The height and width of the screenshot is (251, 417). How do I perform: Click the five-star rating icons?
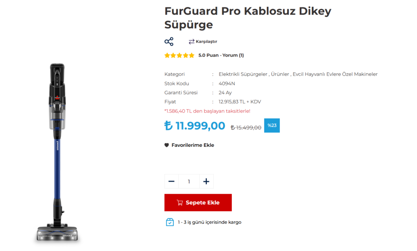pos(179,55)
